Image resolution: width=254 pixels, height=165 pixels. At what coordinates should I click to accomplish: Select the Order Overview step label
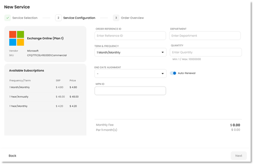pos(132,18)
